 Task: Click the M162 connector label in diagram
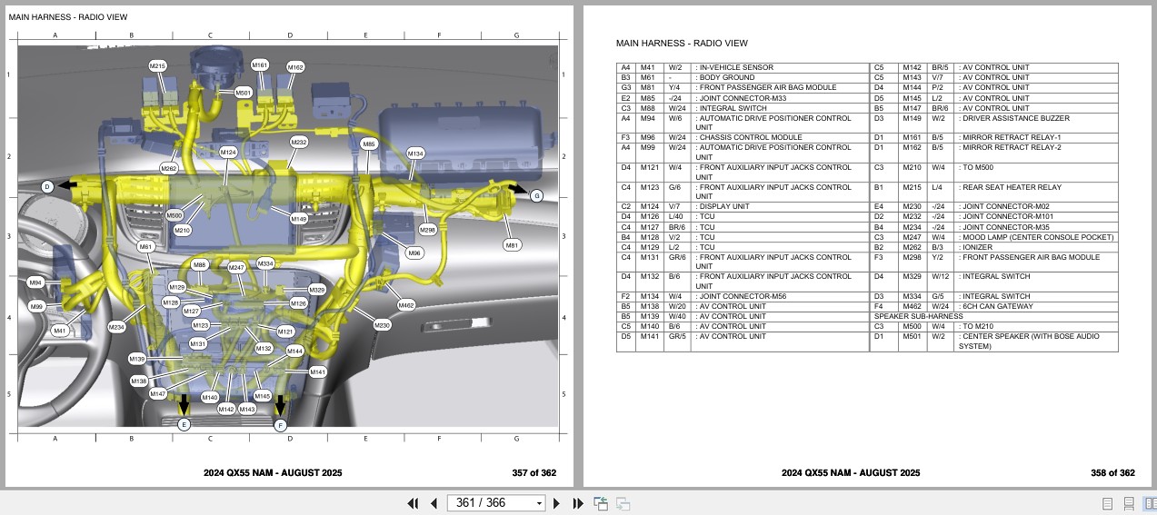[295, 67]
